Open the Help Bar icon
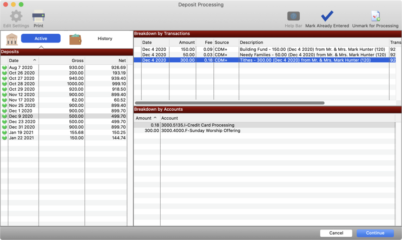Screen dimensions: 402x240 click(293, 17)
